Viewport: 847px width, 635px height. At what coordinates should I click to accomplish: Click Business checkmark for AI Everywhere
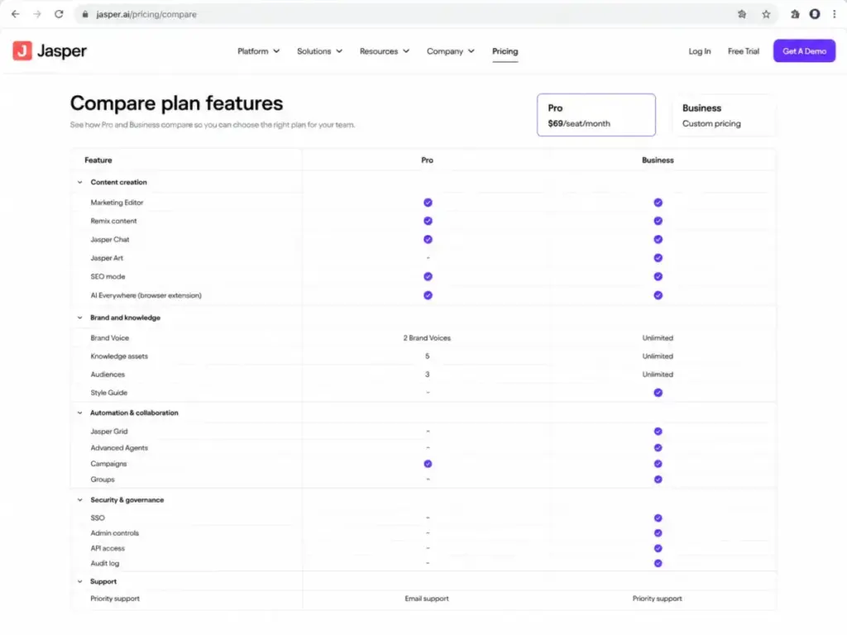(x=658, y=295)
